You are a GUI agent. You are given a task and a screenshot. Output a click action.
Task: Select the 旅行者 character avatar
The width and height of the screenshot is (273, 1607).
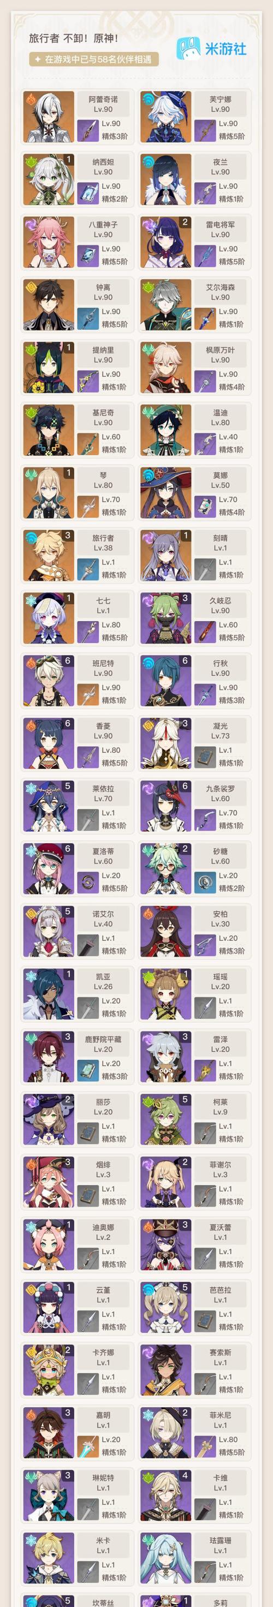[x=49, y=556]
